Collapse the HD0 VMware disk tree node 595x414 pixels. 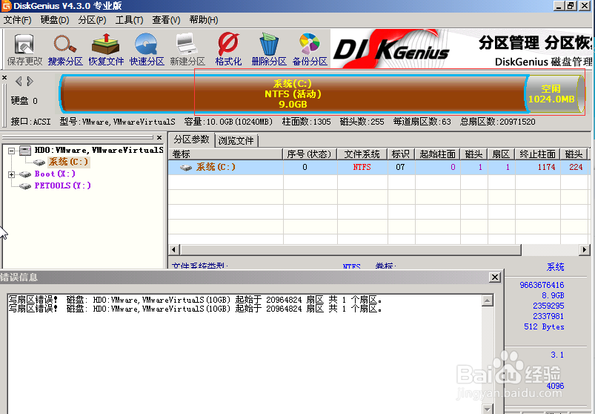[11, 151]
